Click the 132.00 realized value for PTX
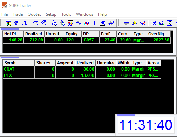 tap(88, 76)
